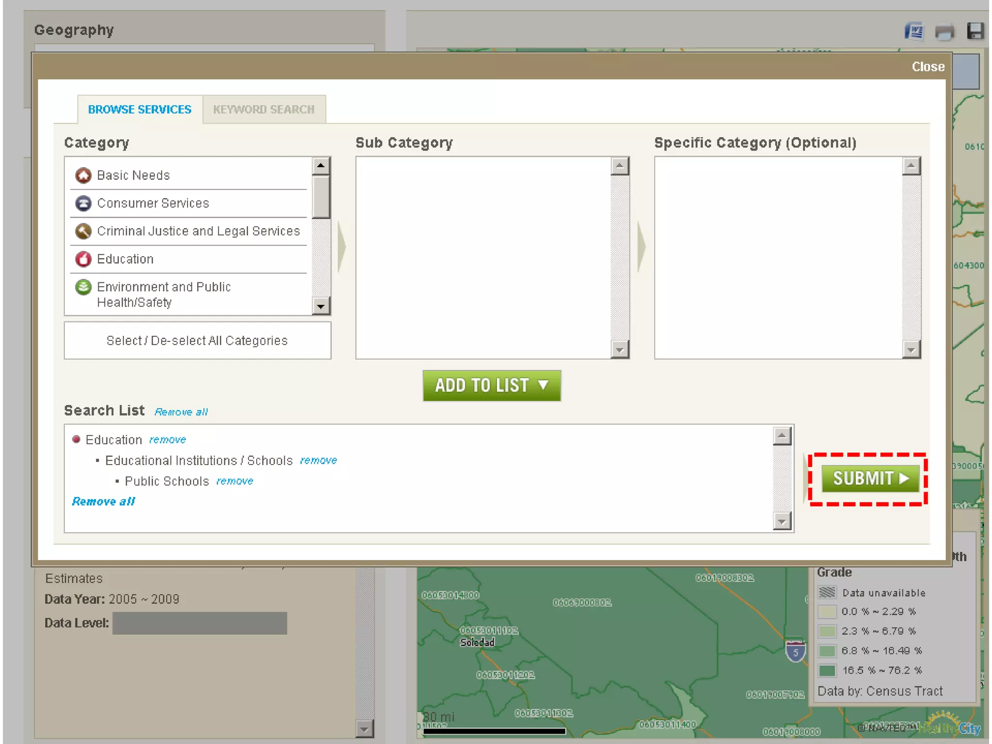Open the Data Level dropdown
The width and height of the screenshot is (992, 744).
[x=200, y=623]
